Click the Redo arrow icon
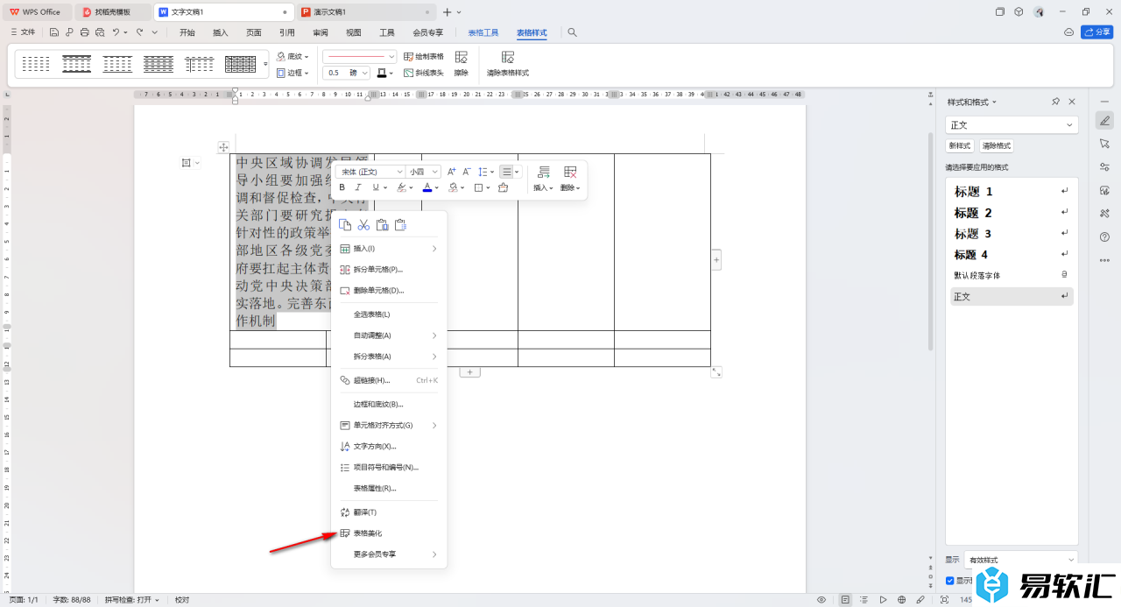Viewport: 1121px width, 607px height. 139,32
